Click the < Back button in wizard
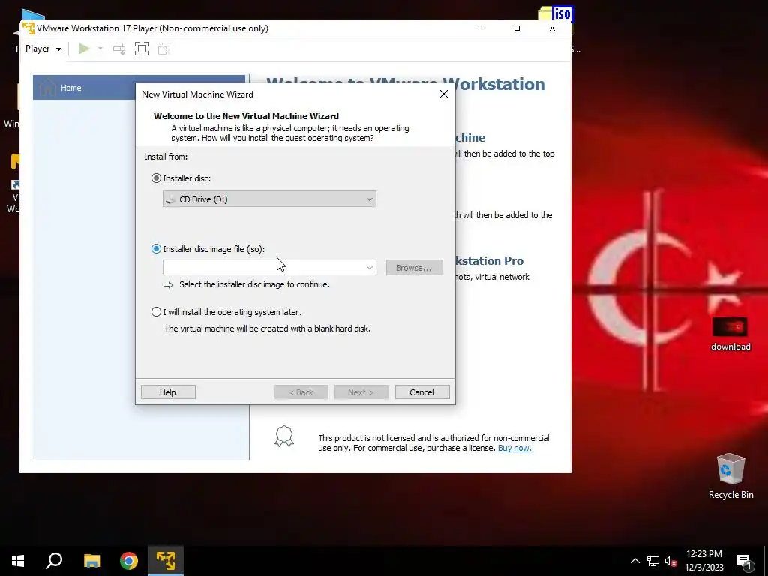This screenshot has height=576, width=768. coord(301,391)
